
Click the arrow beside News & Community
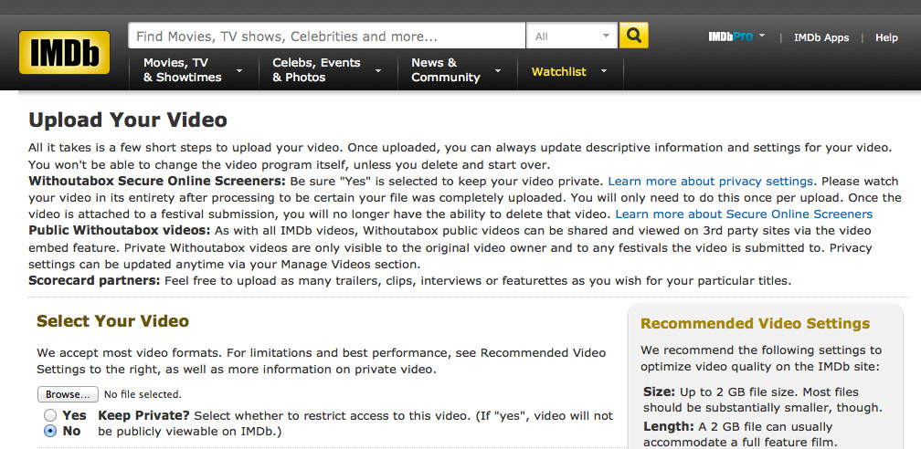(498, 71)
